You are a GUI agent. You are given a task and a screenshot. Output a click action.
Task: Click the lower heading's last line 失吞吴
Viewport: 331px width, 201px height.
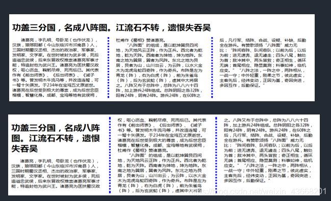[x=24, y=149]
